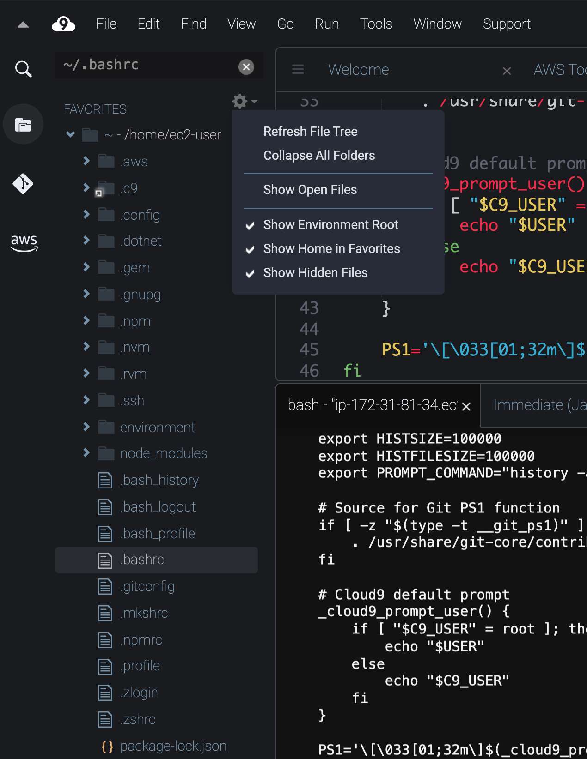This screenshot has height=759, width=587.
Task: Clear the ~/.bashrc search field
Action: (x=246, y=67)
